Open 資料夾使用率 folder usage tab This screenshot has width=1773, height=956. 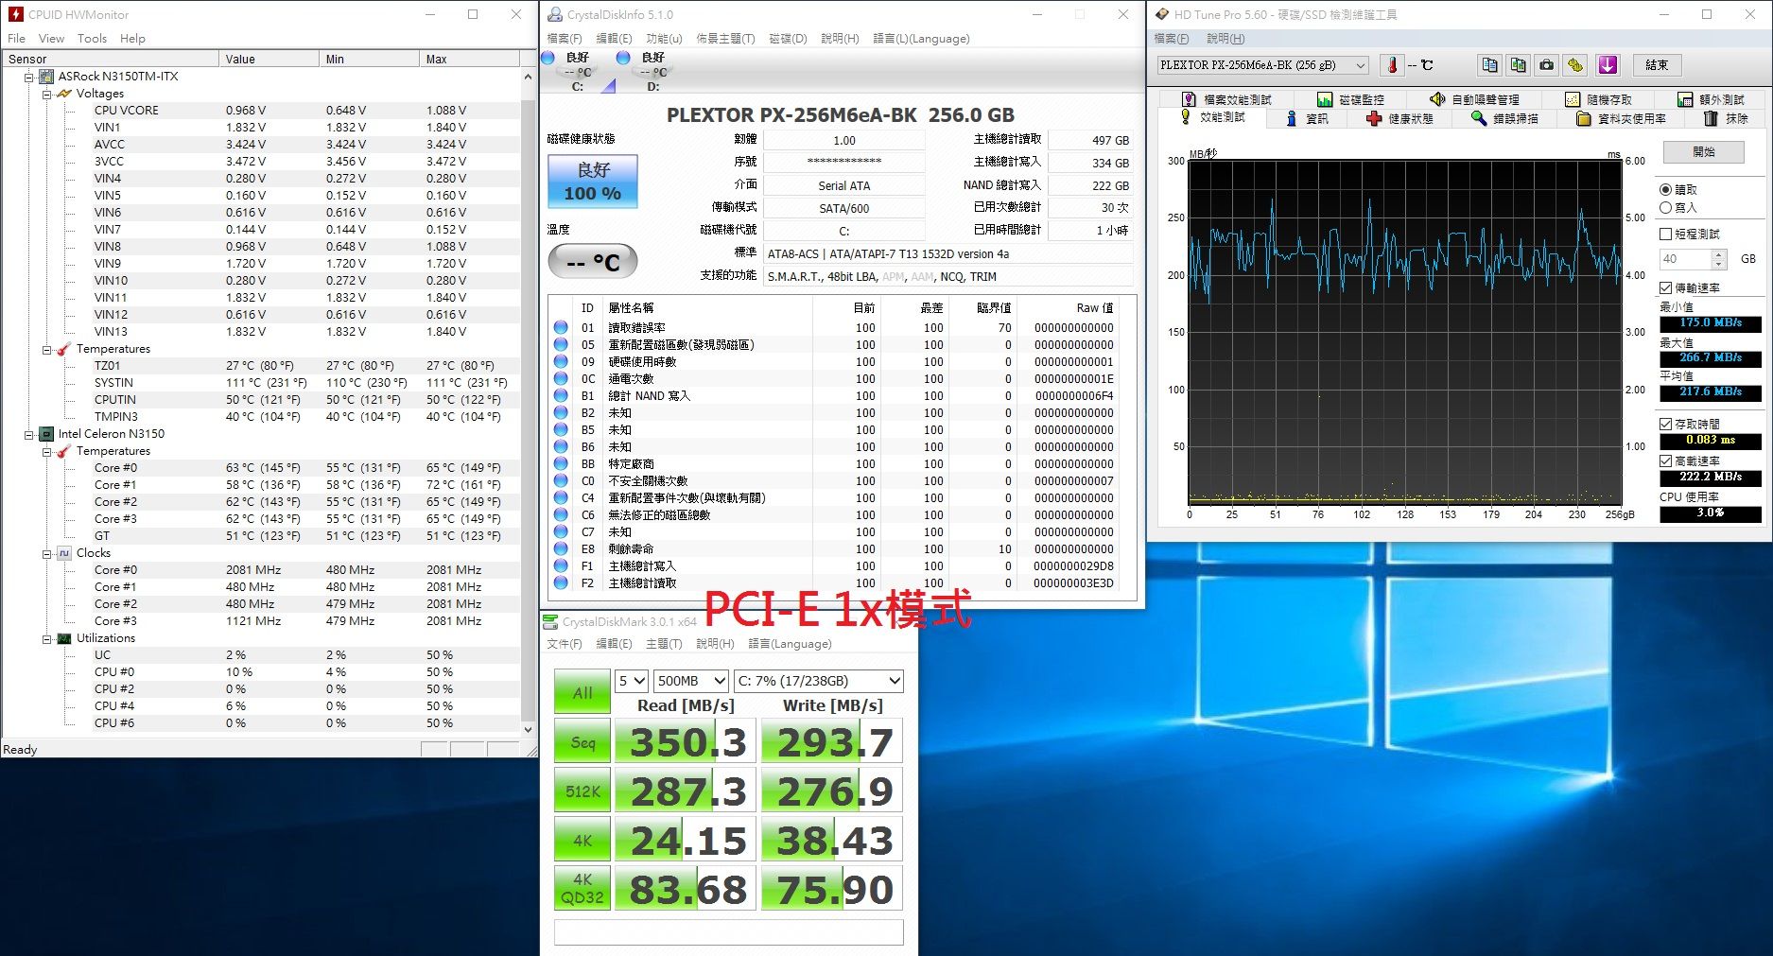(x=1622, y=118)
